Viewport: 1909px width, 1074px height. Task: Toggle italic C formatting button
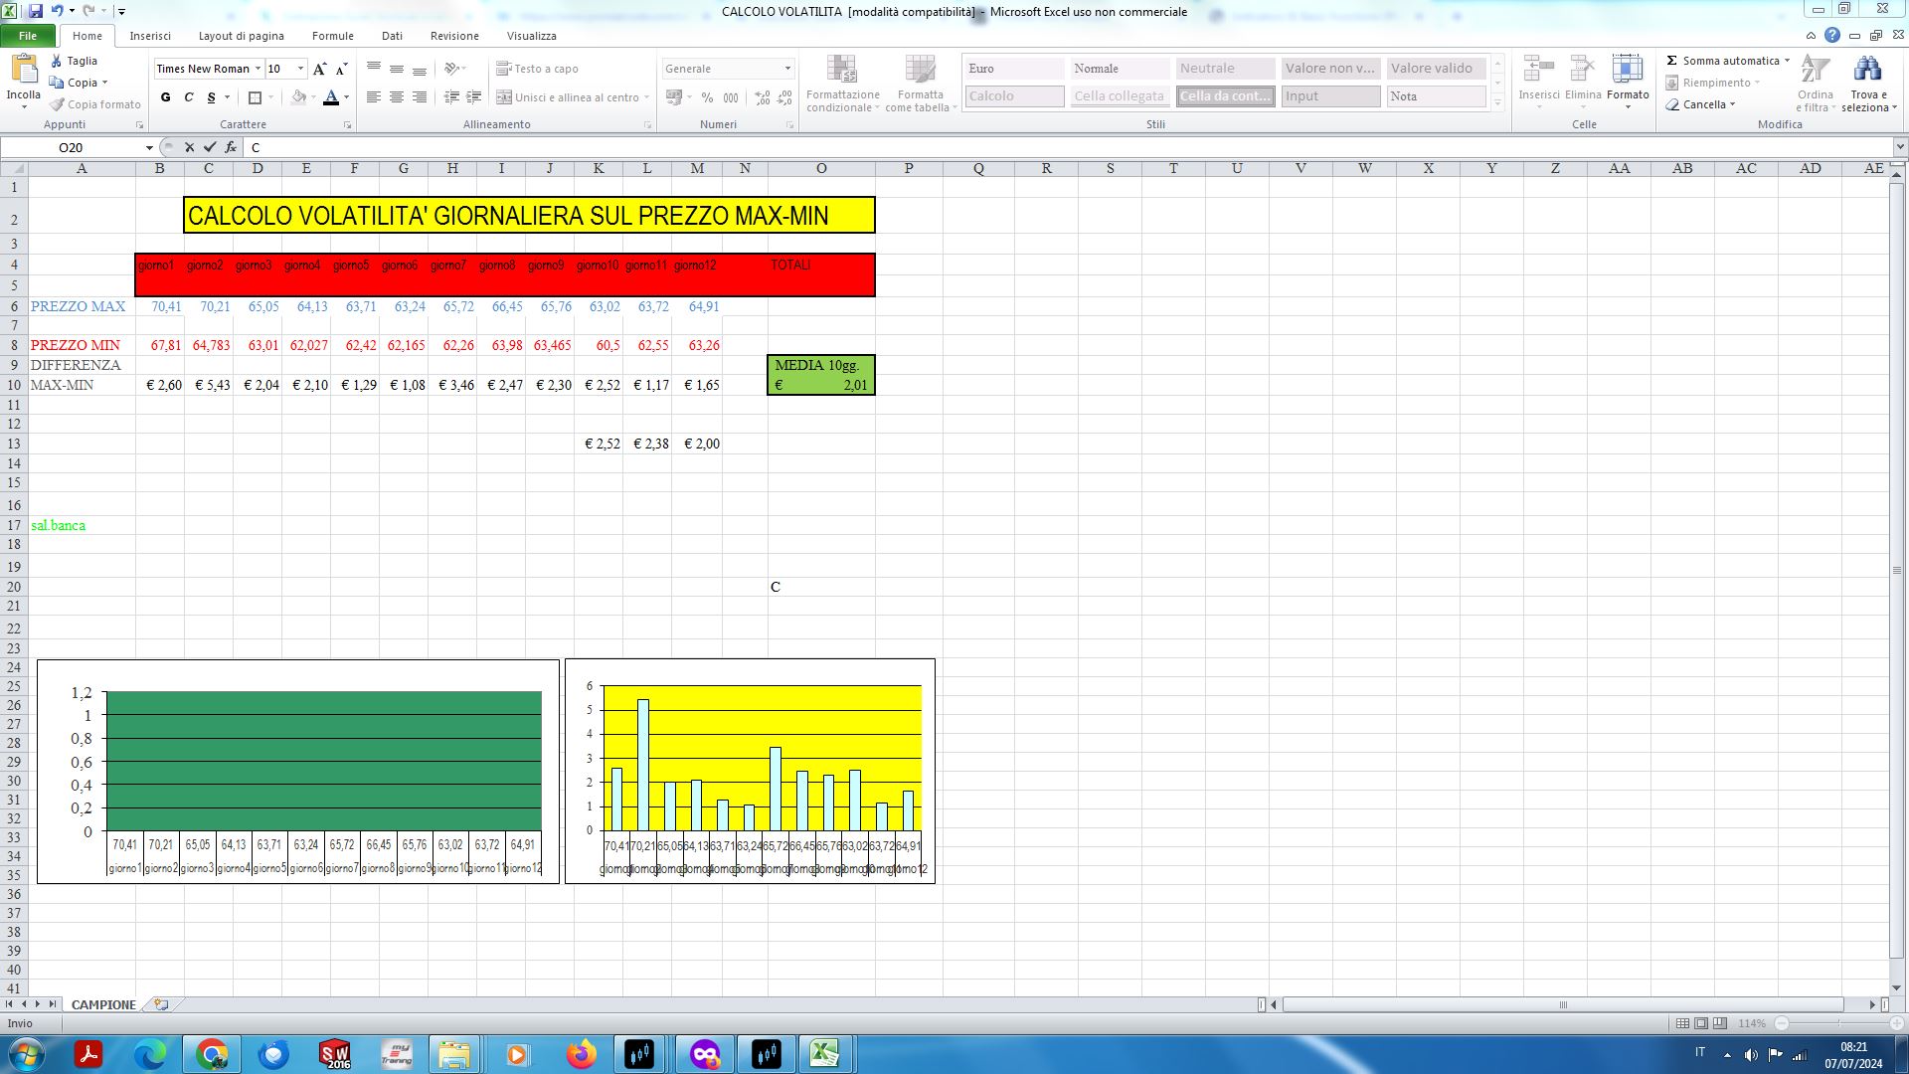coord(188,97)
